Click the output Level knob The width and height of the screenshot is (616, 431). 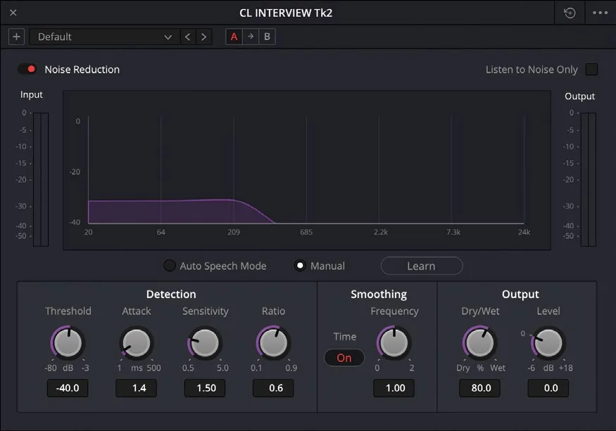tap(548, 342)
